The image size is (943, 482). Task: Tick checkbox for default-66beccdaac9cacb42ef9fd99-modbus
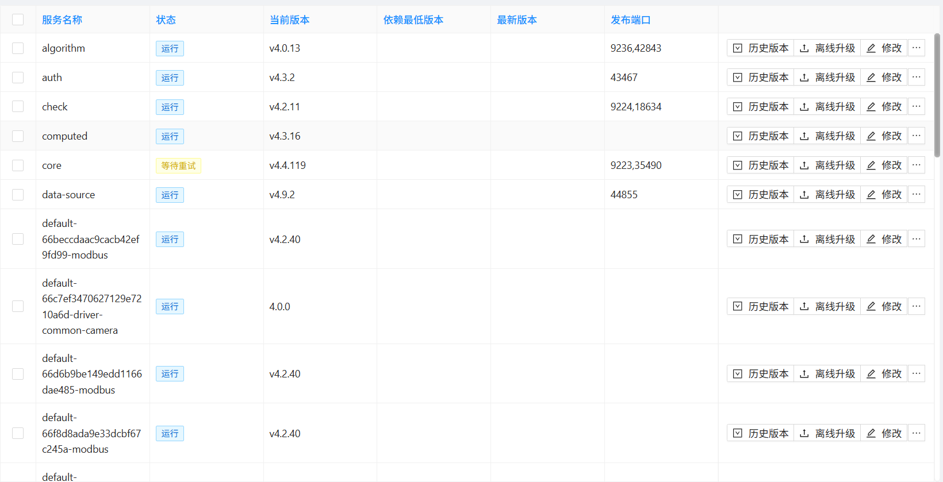point(18,239)
